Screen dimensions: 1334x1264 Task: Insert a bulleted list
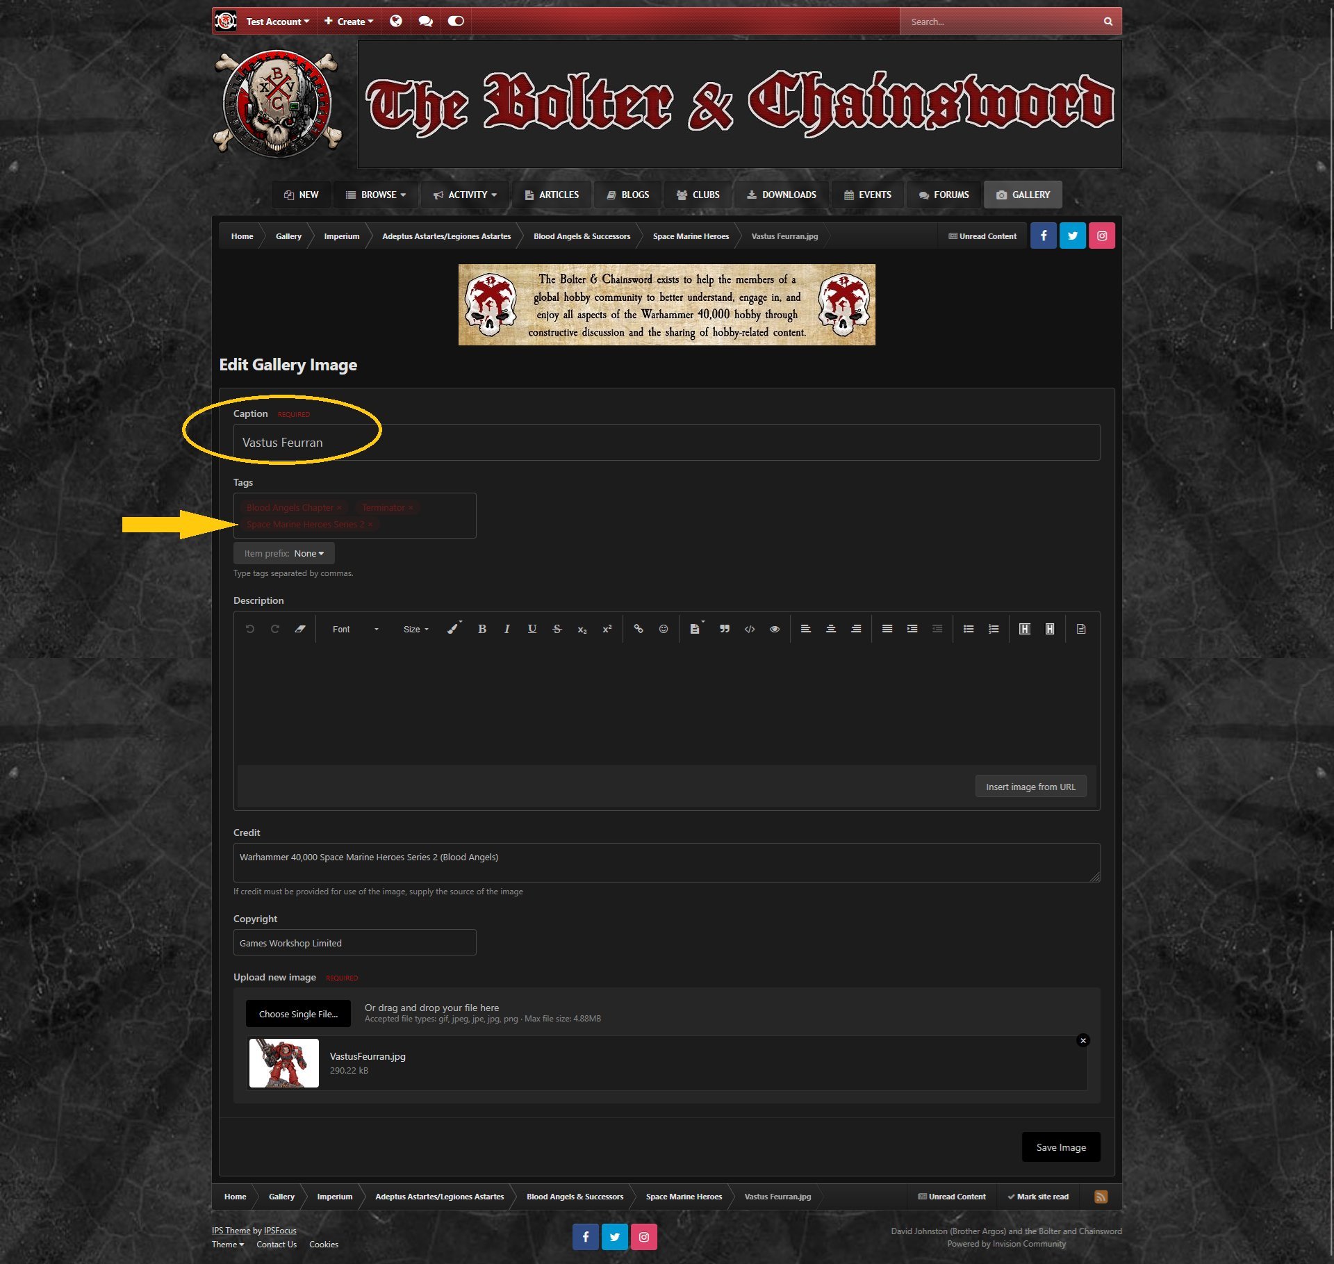(969, 629)
